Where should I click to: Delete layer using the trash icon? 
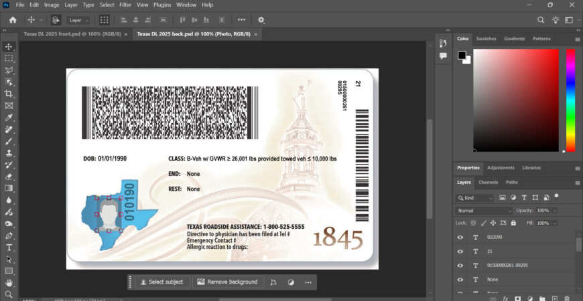(x=567, y=298)
